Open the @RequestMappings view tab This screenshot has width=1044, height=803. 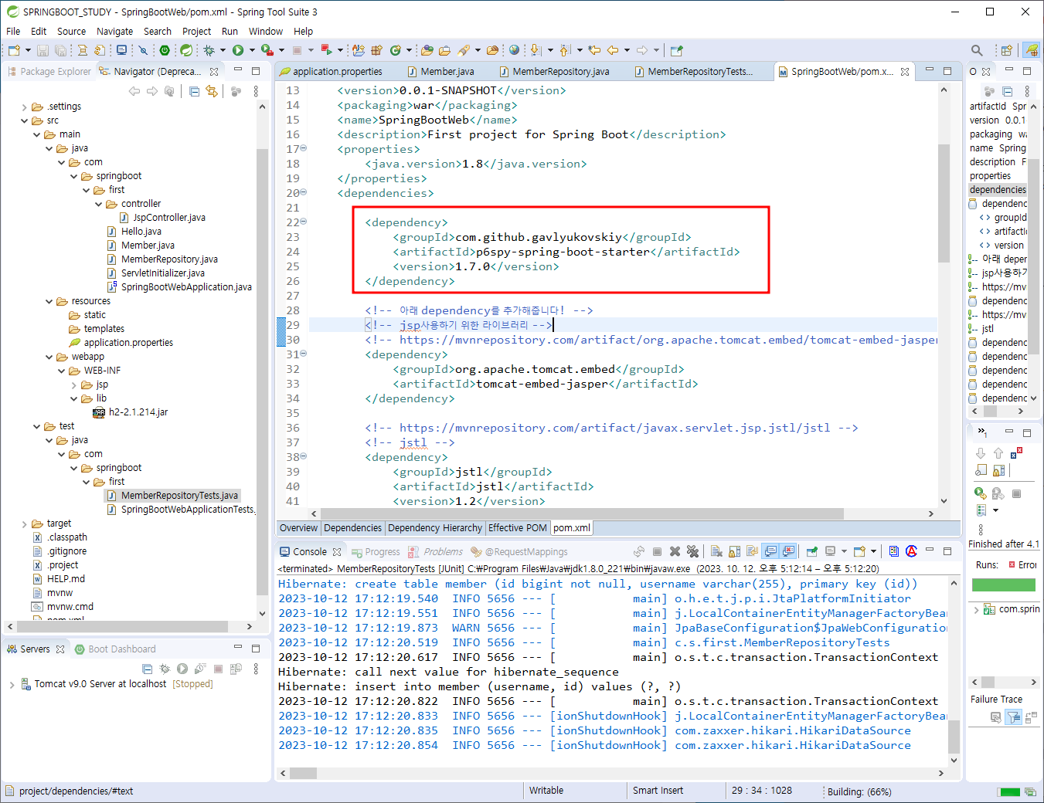[x=519, y=551]
